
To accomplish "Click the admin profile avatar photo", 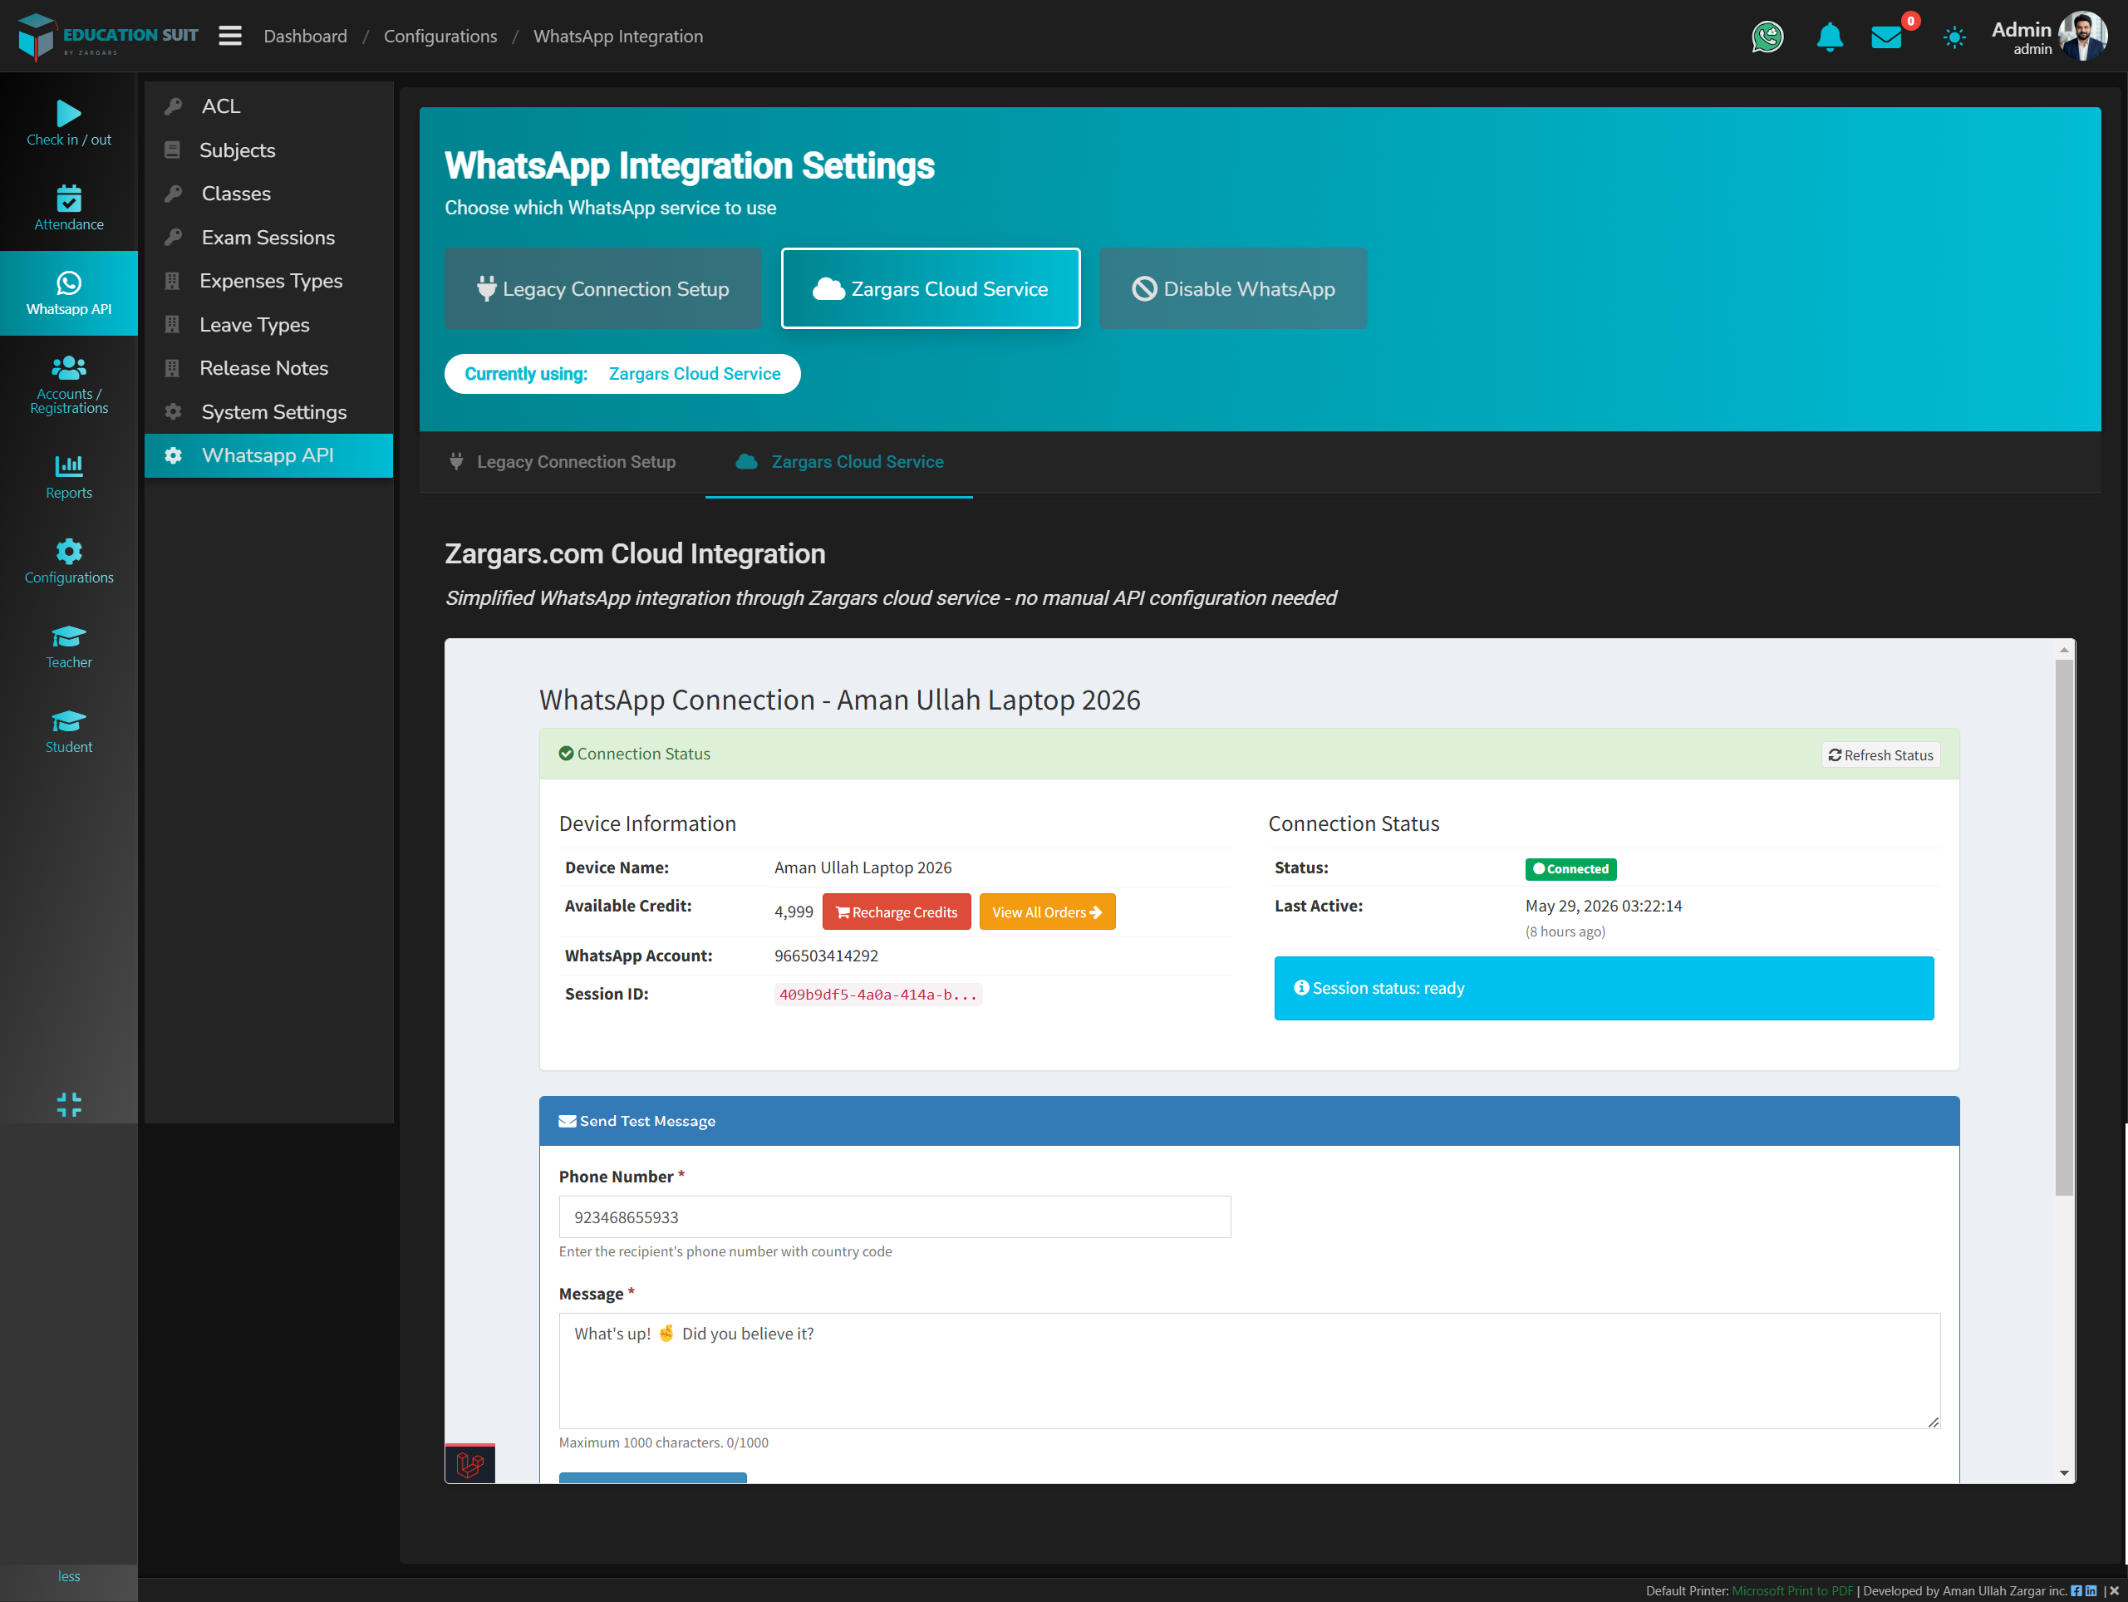I will tap(2083, 37).
